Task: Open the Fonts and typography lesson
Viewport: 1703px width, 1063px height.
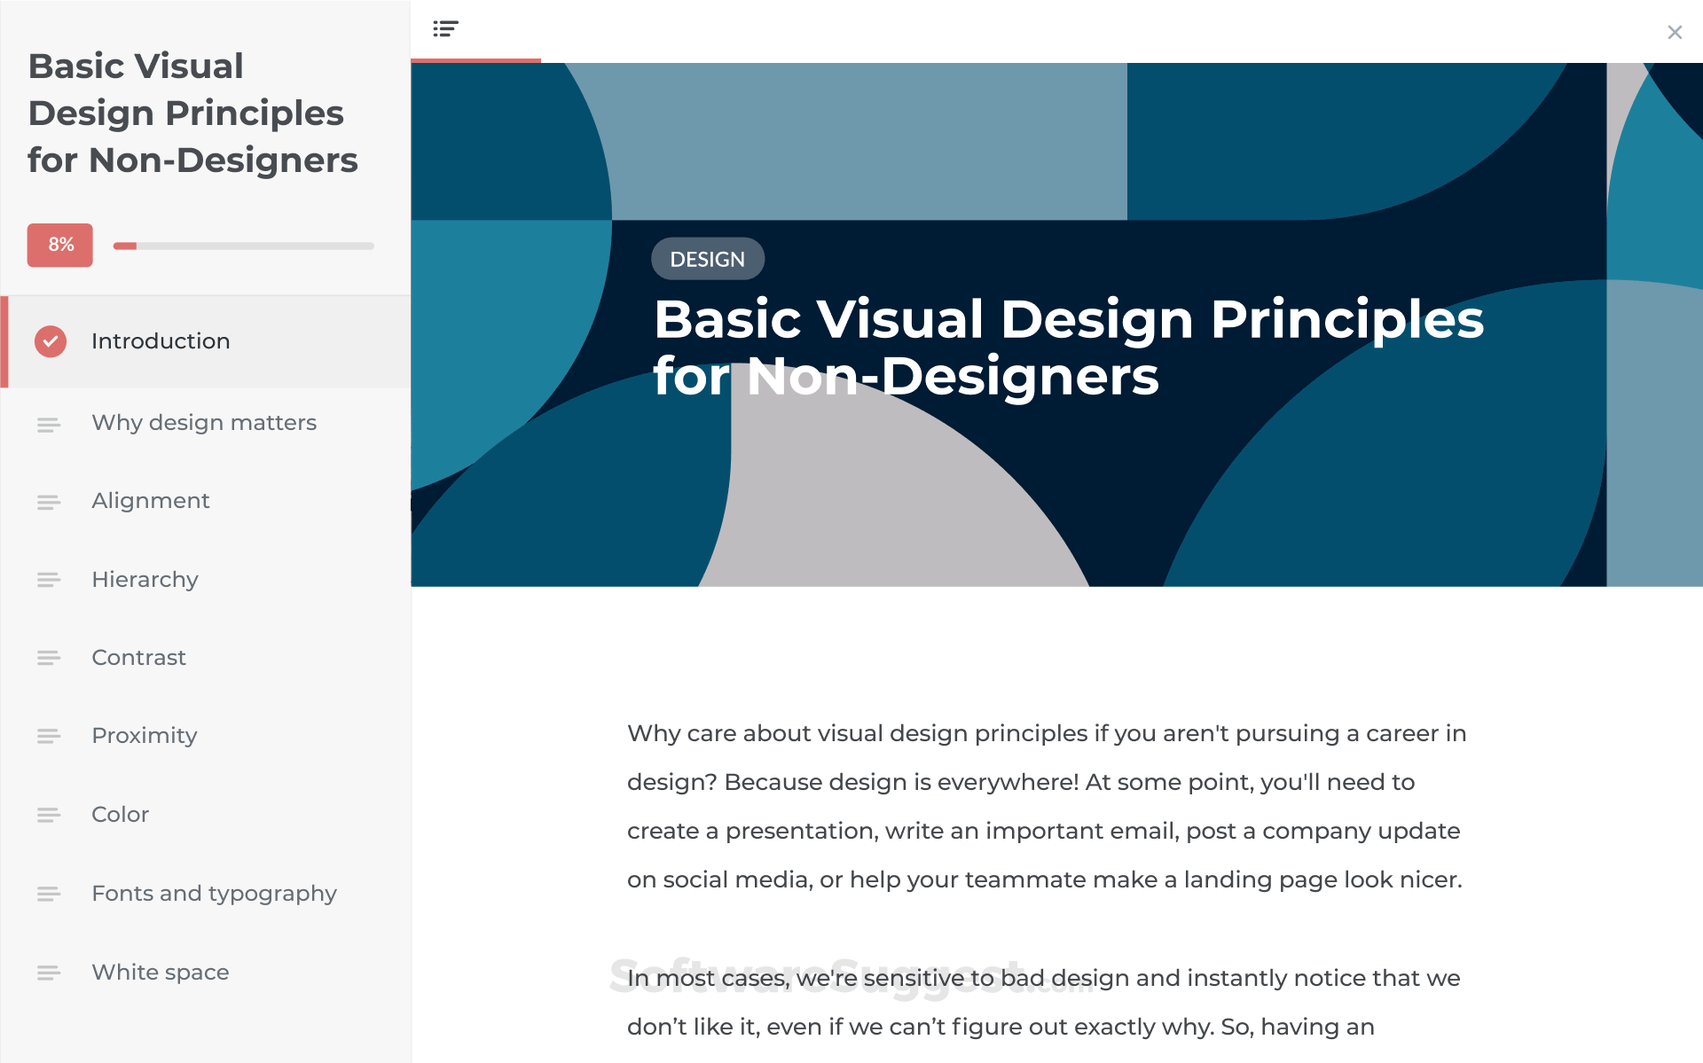Action: click(214, 894)
